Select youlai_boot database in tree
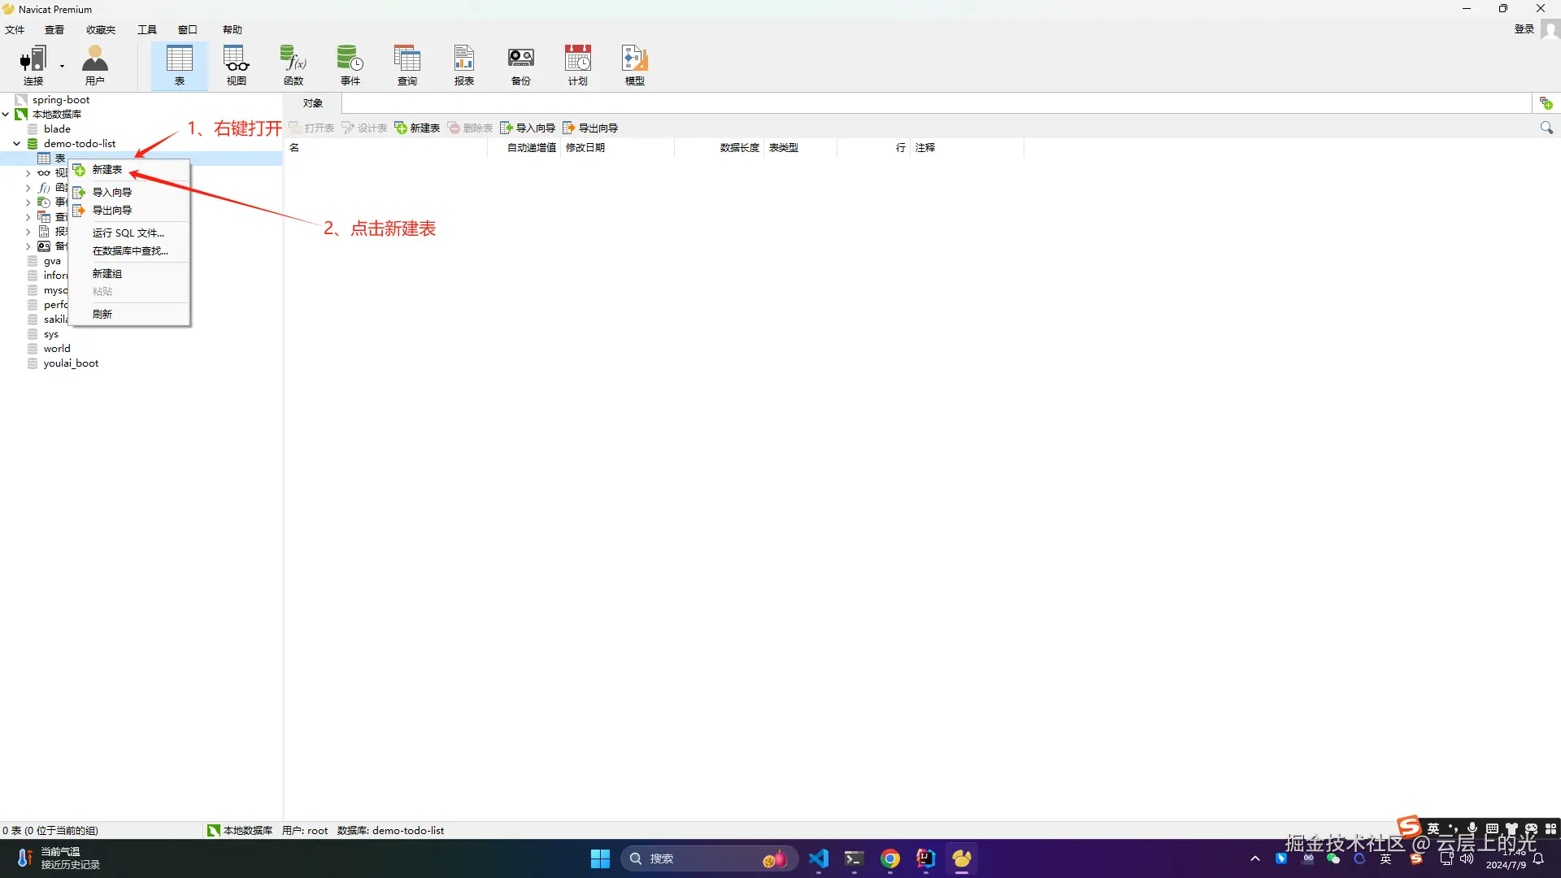The image size is (1561, 878). (71, 363)
